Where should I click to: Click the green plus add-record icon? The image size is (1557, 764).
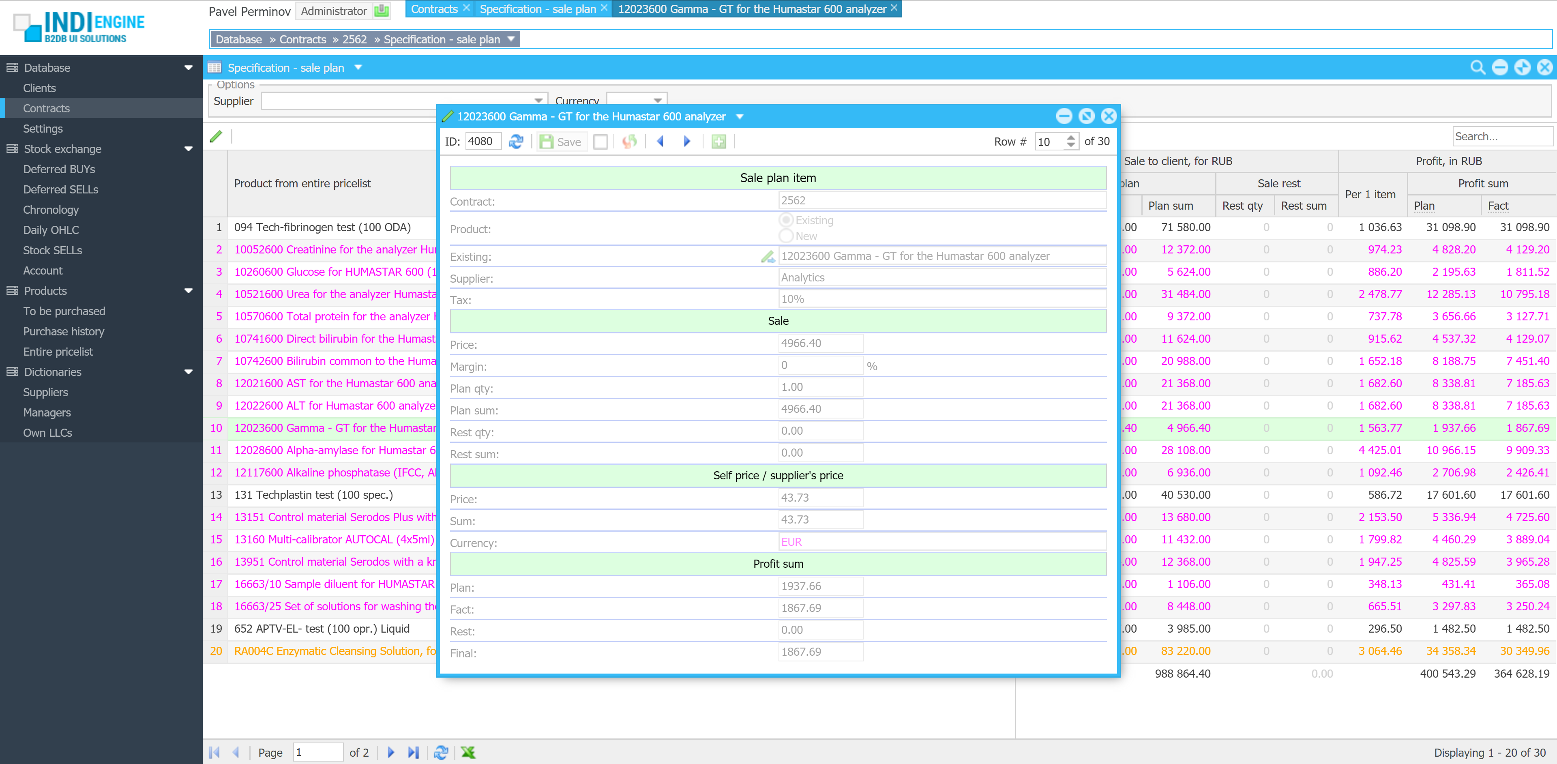pyautogui.click(x=718, y=142)
